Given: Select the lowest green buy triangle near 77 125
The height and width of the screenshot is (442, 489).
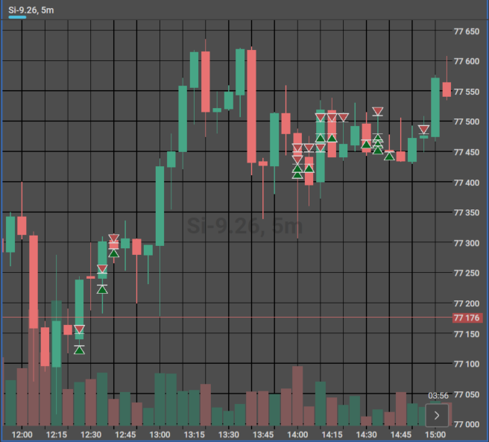Looking at the screenshot, I should coord(79,350).
